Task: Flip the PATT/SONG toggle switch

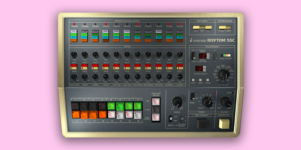Action: [x=194, y=56]
